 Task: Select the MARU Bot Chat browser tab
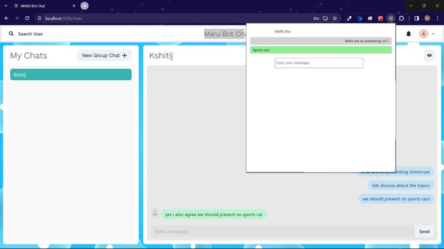pos(45,6)
